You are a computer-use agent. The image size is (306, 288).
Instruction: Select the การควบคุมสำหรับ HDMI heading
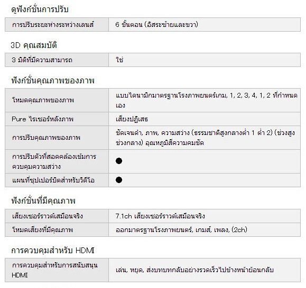[53, 250]
